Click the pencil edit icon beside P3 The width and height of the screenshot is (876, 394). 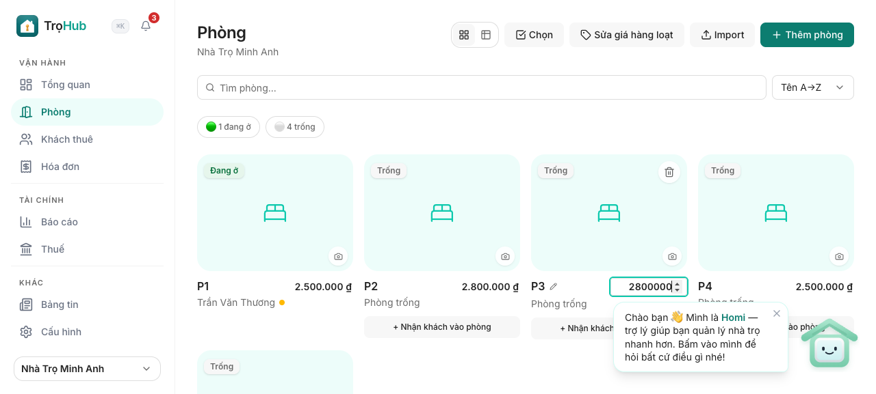pos(554,287)
